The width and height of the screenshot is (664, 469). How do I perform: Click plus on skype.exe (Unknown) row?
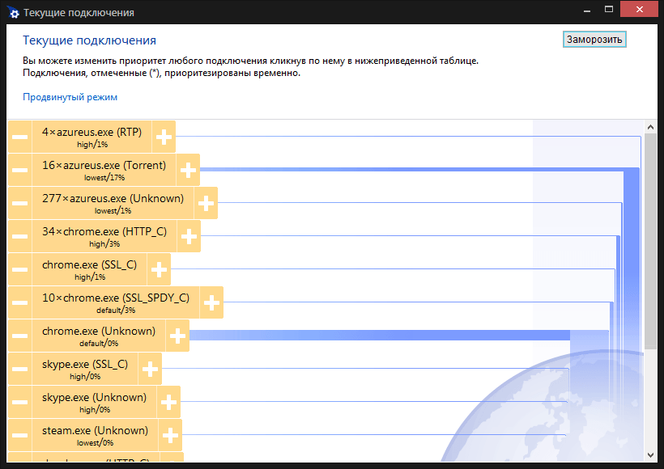coord(168,402)
